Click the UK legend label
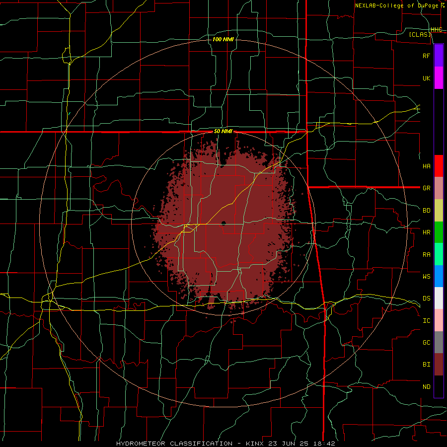This screenshot has height=447, width=447. click(426, 78)
